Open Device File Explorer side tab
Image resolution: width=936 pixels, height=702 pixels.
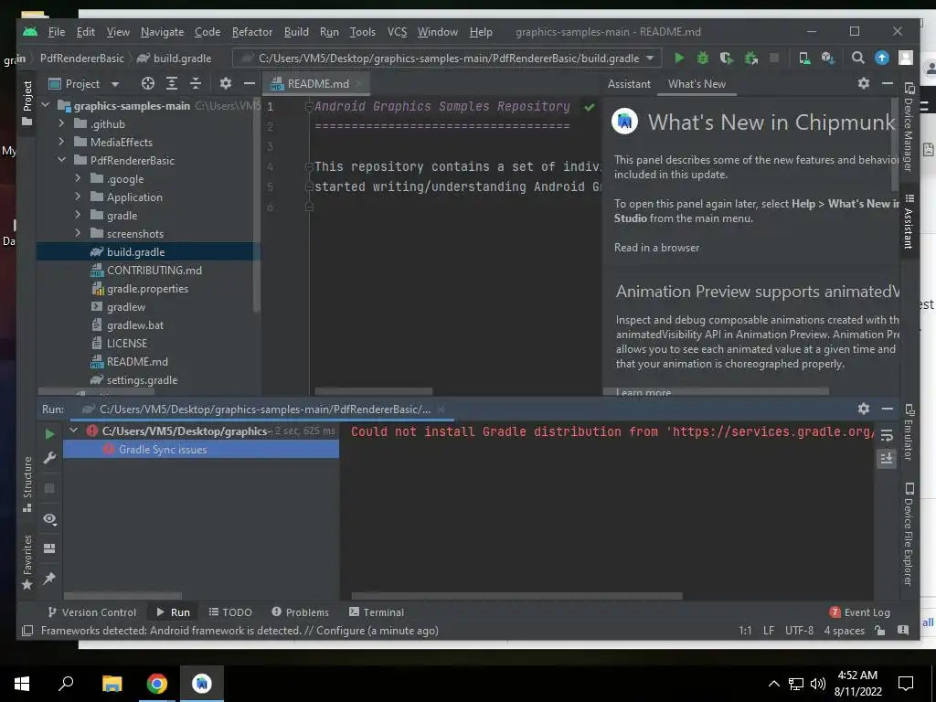pos(909,534)
